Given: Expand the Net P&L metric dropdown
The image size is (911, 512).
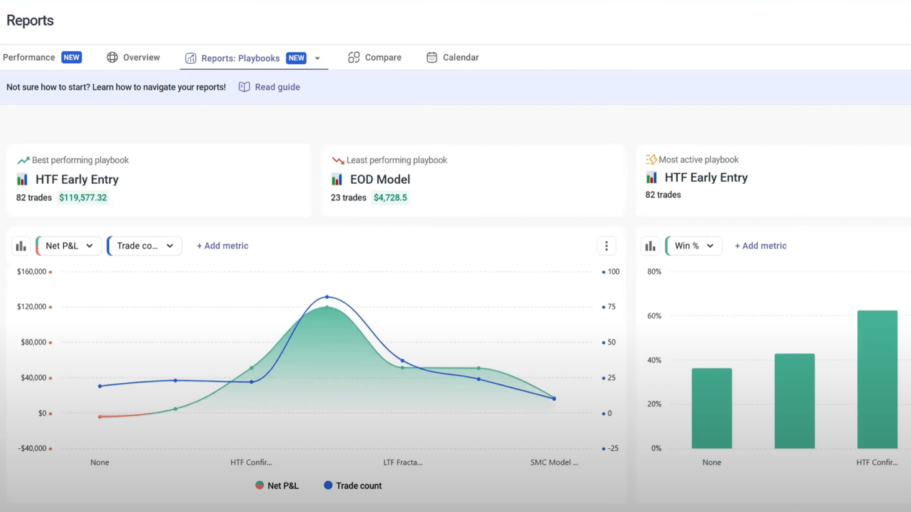Looking at the screenshot, I should [69, 246].
